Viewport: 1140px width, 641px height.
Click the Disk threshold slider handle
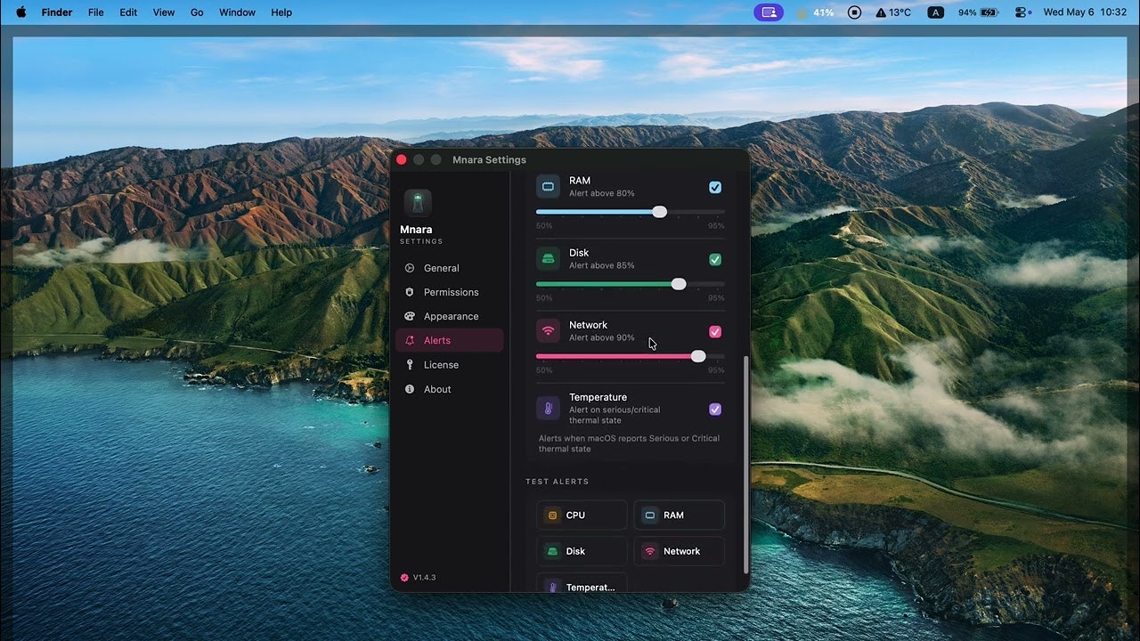679,284
